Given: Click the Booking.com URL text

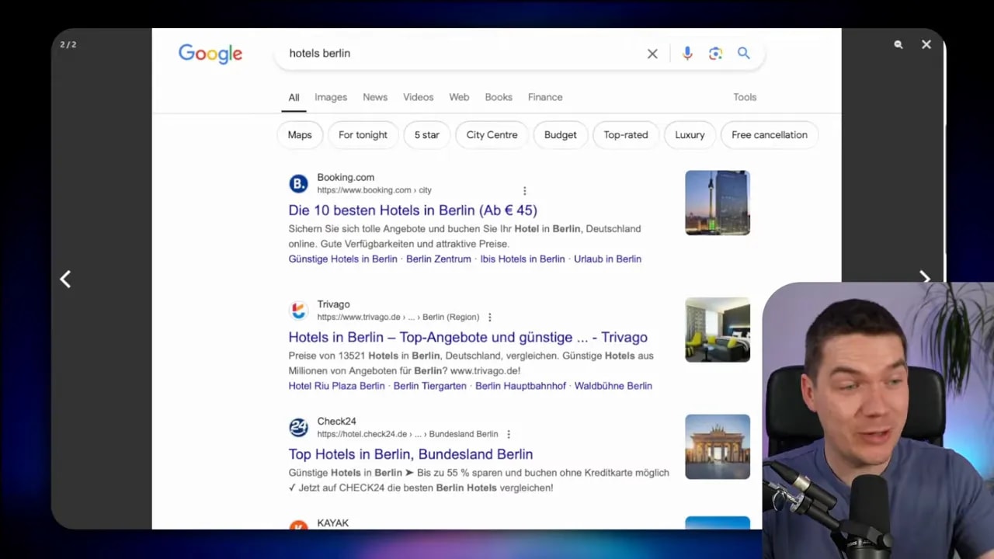Looking at the screenshot, I should coord(374,190).
